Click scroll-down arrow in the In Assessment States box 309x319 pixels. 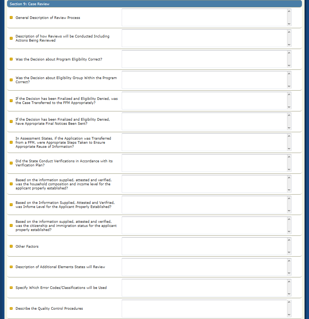coord(289,149)
